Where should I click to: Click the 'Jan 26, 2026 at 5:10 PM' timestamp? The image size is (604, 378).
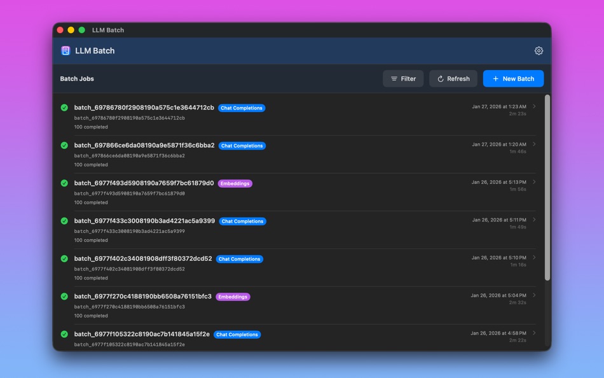pos(499,258)
